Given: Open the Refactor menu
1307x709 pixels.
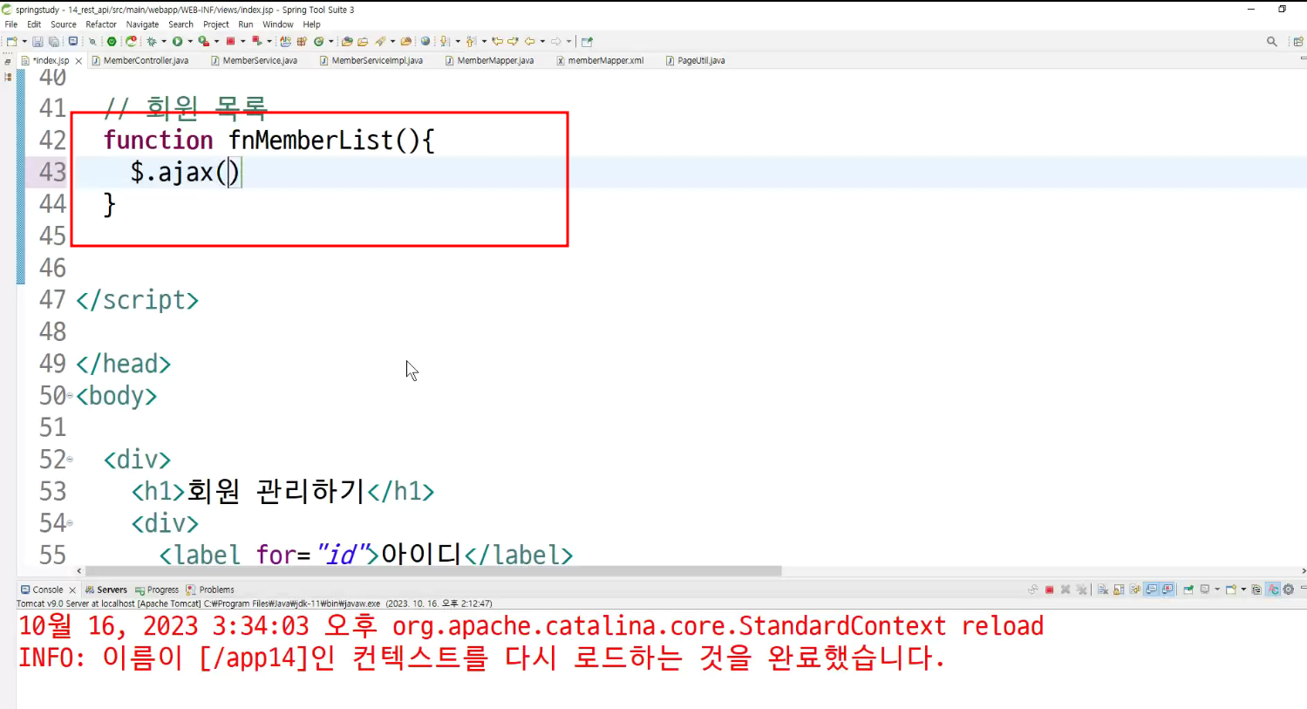Looking at the screenshot, I should [x=101, y=24].
